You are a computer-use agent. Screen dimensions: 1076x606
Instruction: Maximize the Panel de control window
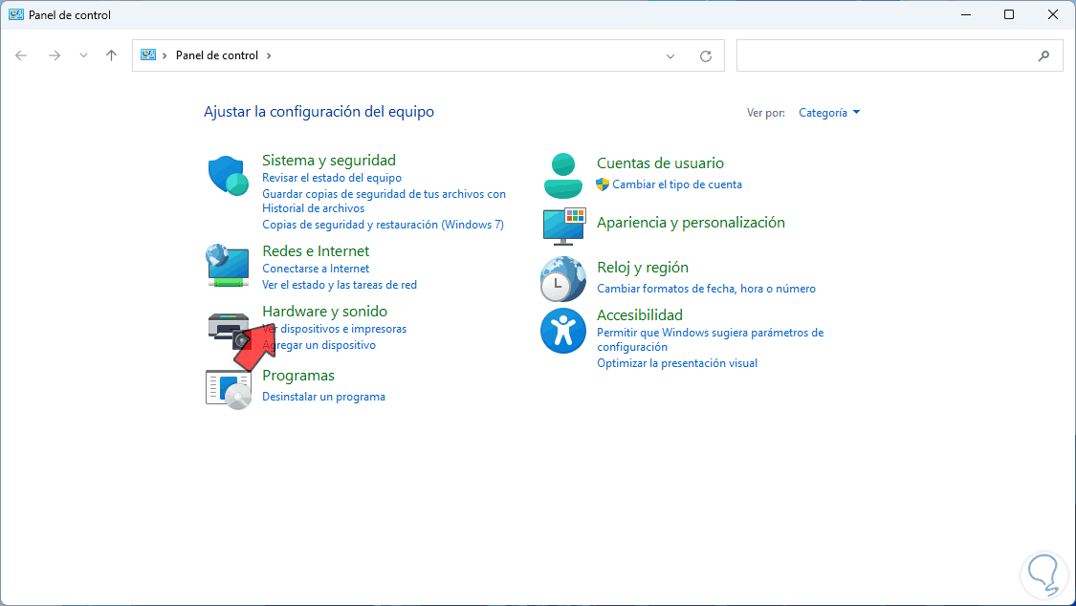(1009, 14)
